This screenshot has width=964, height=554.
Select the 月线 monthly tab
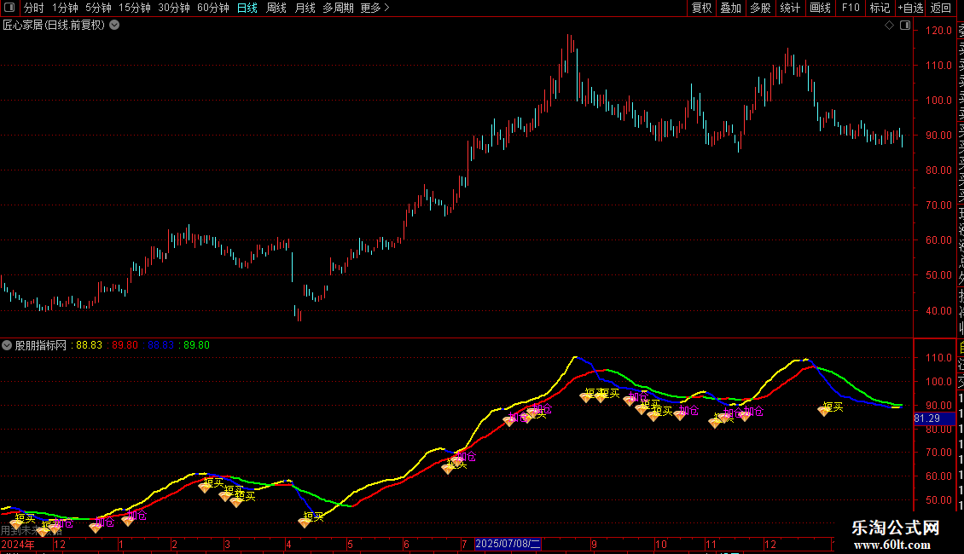tap(305, 8)
